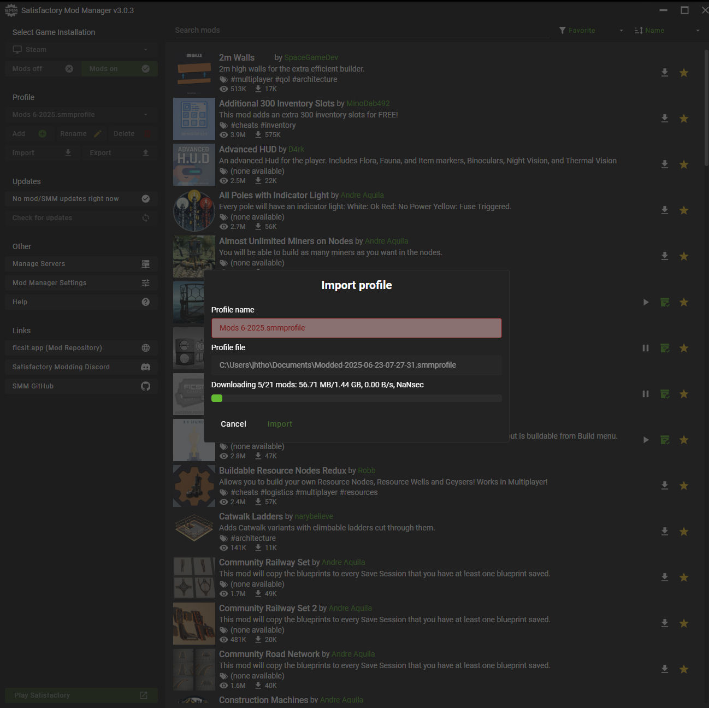Click the #architecture tag under Catwalk Ladders
Viewport: 709px width, 708px height.
pos(253,538)
